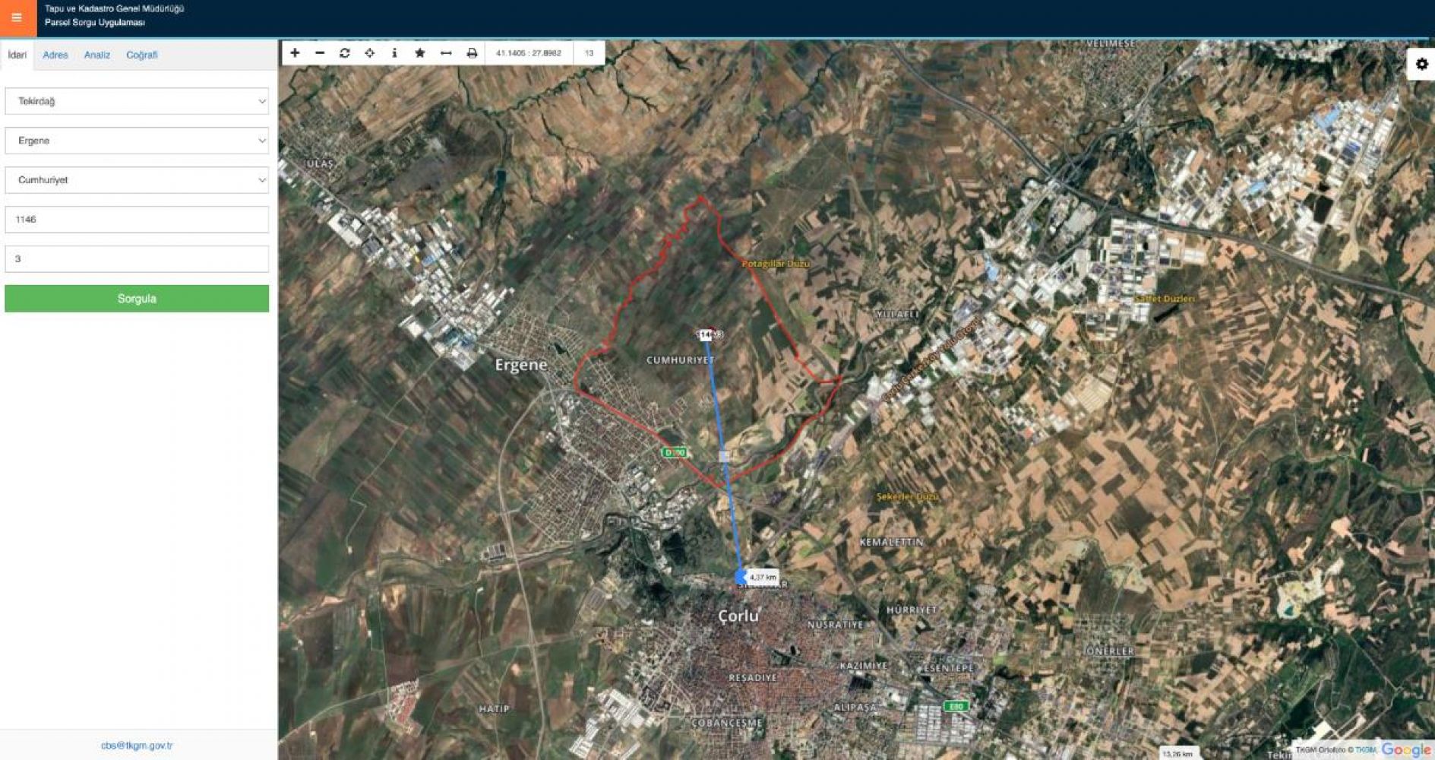Switch to the Adres tab
The image size is (1435, 760).
coord(55,55)
